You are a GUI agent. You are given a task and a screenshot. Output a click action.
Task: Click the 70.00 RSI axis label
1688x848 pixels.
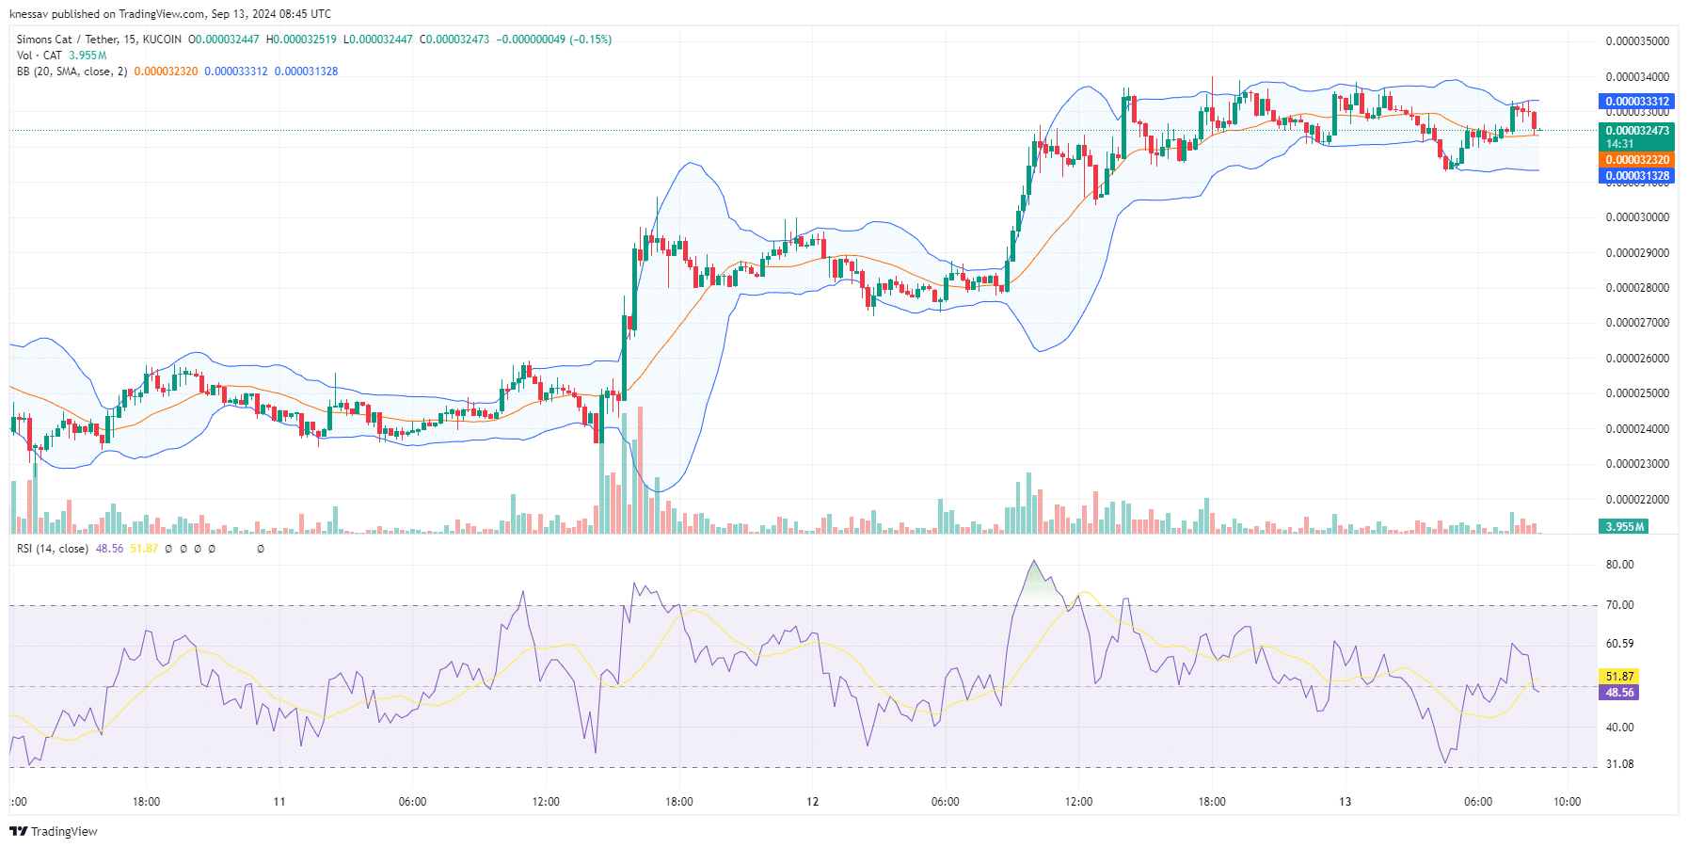click(x=1619, y=605)
